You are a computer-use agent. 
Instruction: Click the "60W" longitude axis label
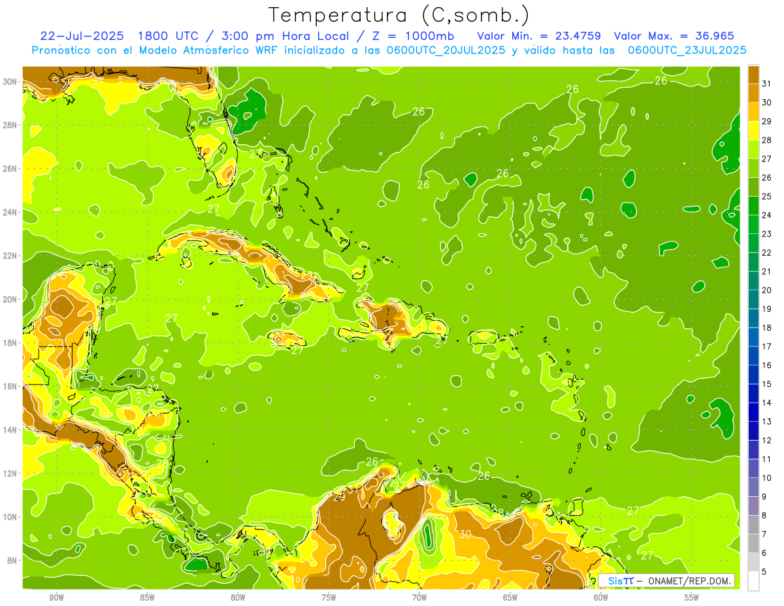click(601, 598)
